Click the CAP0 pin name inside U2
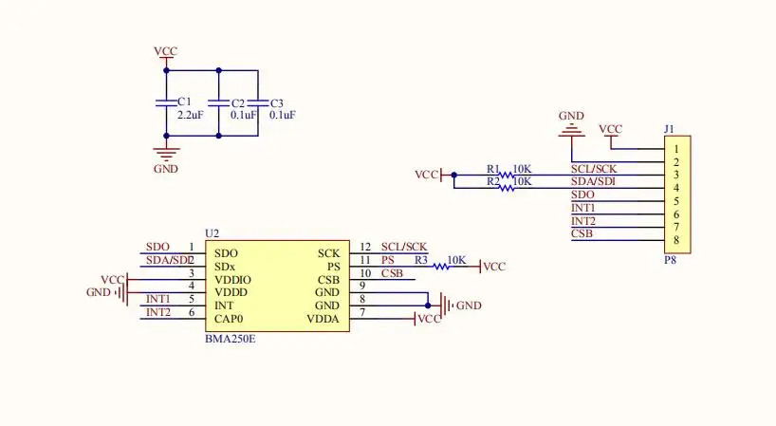 (228, 319)
